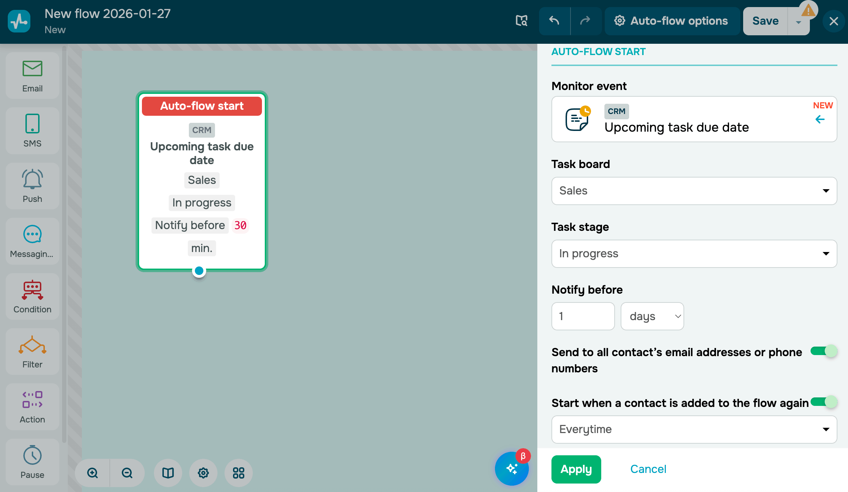Toggle send to all contact's emails switch
Screen dimensions: 848x492
[x=824, y=351]
